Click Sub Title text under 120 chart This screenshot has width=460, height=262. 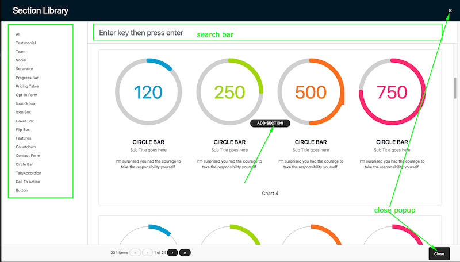tap(148, 150)
